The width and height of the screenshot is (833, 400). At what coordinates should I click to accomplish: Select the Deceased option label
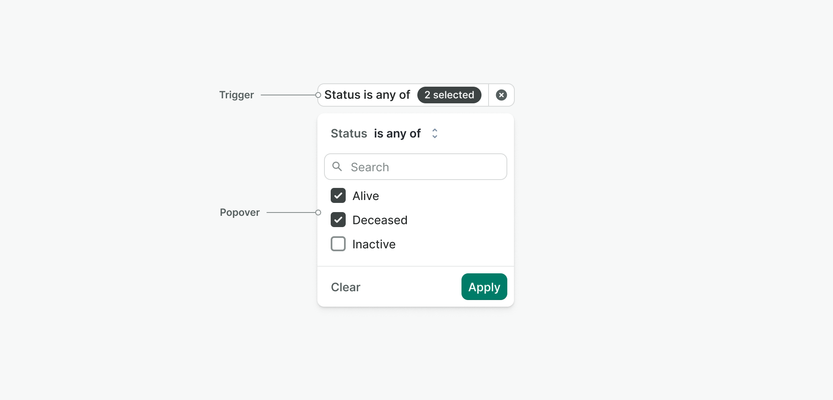[380, 220]
